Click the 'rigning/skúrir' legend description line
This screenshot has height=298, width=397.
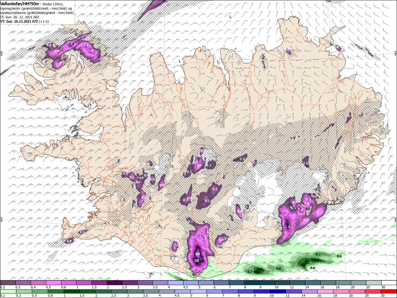36,8
